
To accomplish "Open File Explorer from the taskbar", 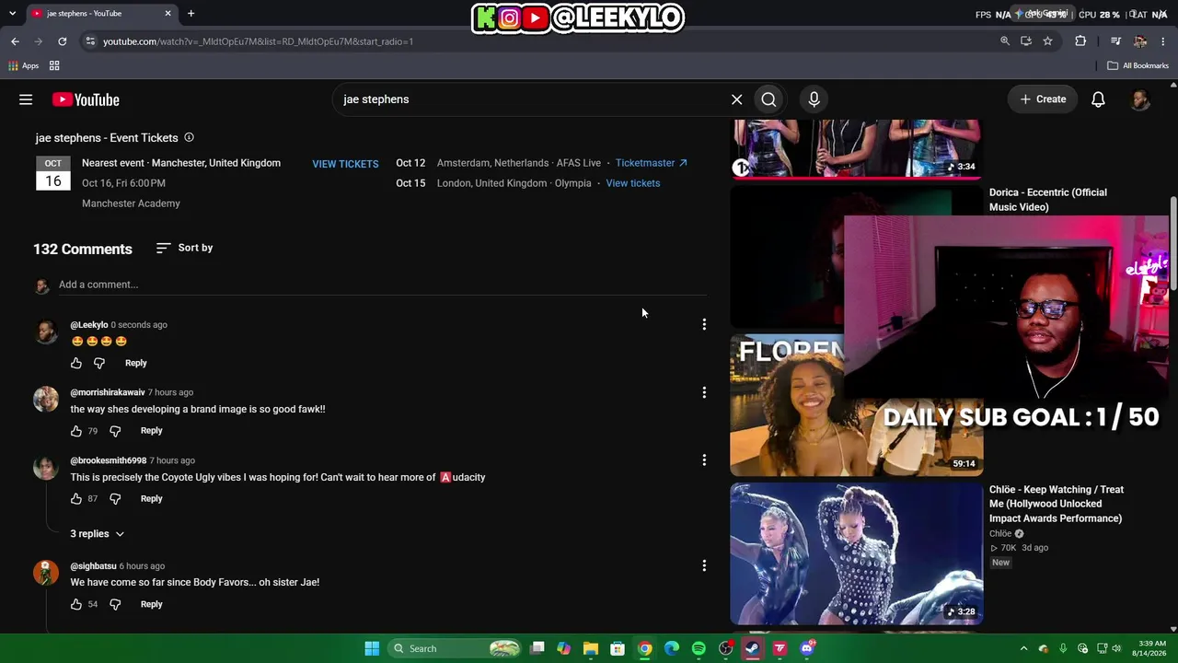I will pos(591,648).
